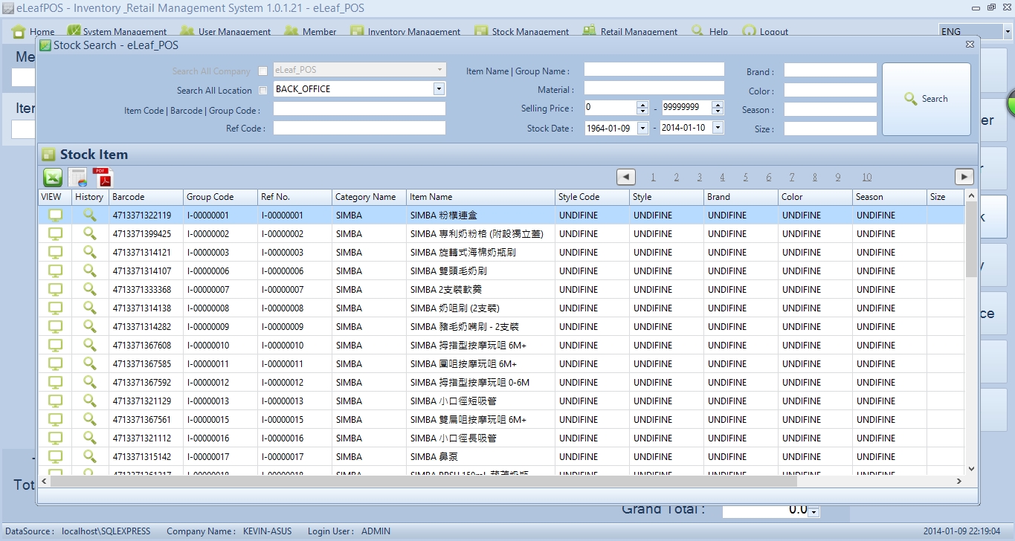Expand the BACK_OFFICE location dropdown

tap(439, 89)
